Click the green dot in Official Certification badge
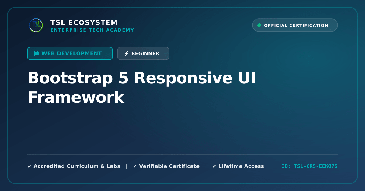The height and width of the screenshot is (191, 365). (x=259, y=25)
